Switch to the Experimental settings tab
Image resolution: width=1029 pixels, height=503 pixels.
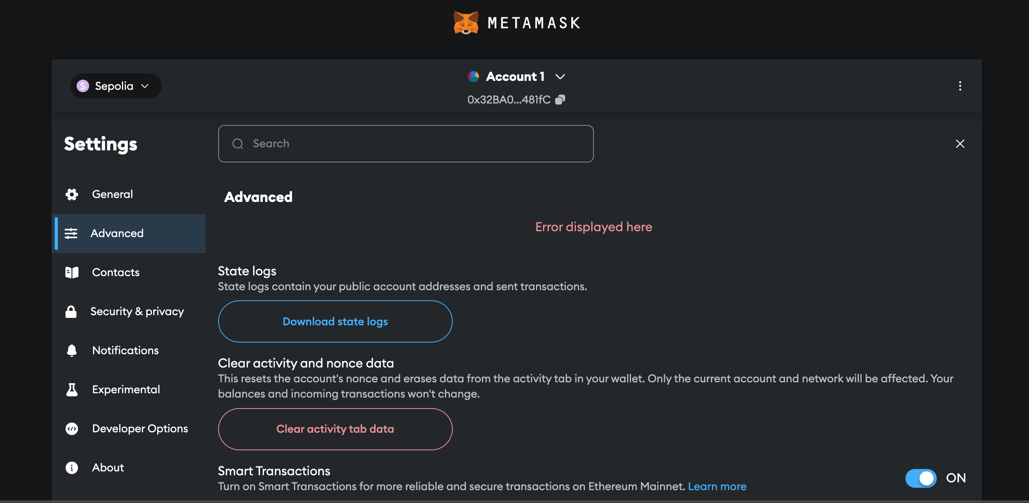(x=129, y=390)
